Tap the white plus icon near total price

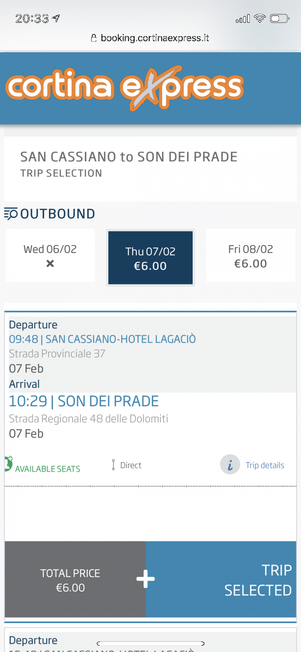pos(145,579)
